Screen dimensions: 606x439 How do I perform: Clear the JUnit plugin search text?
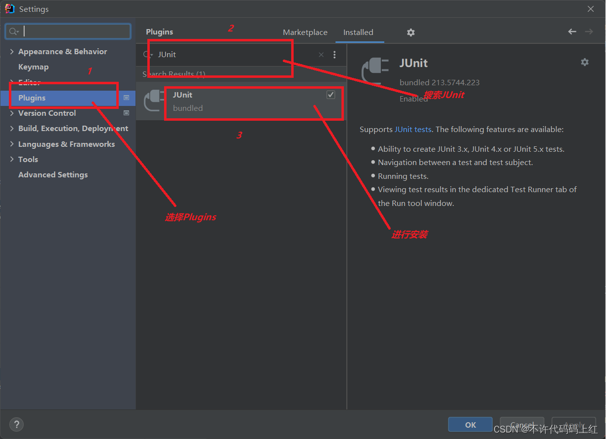pyautogui.click(x=321, y=55)
